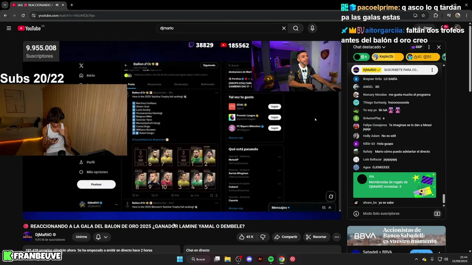472x265 pixels.
Task: Click the green toggle chip with 5
Action: point(361,57)
